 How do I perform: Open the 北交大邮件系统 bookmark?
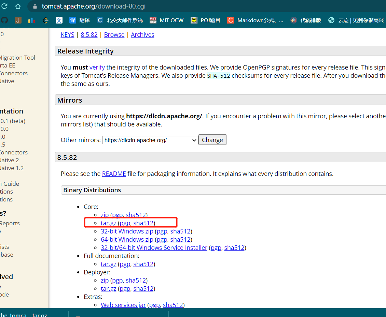120,20
